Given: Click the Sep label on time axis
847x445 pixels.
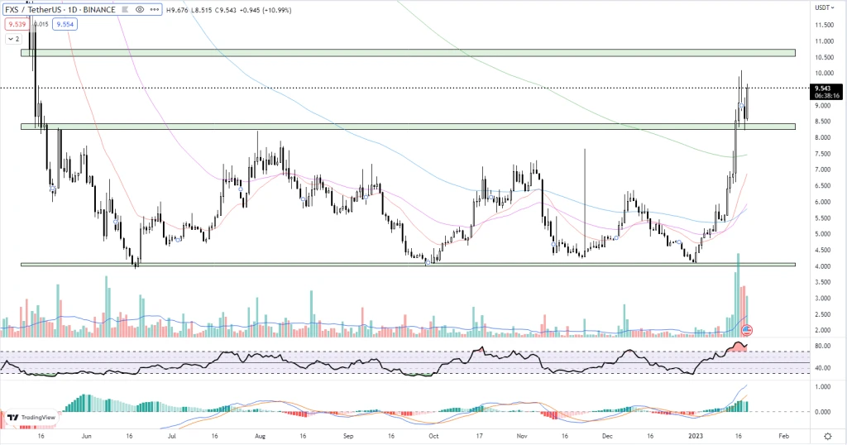Looking at the screenshot, I should point(348,436).
